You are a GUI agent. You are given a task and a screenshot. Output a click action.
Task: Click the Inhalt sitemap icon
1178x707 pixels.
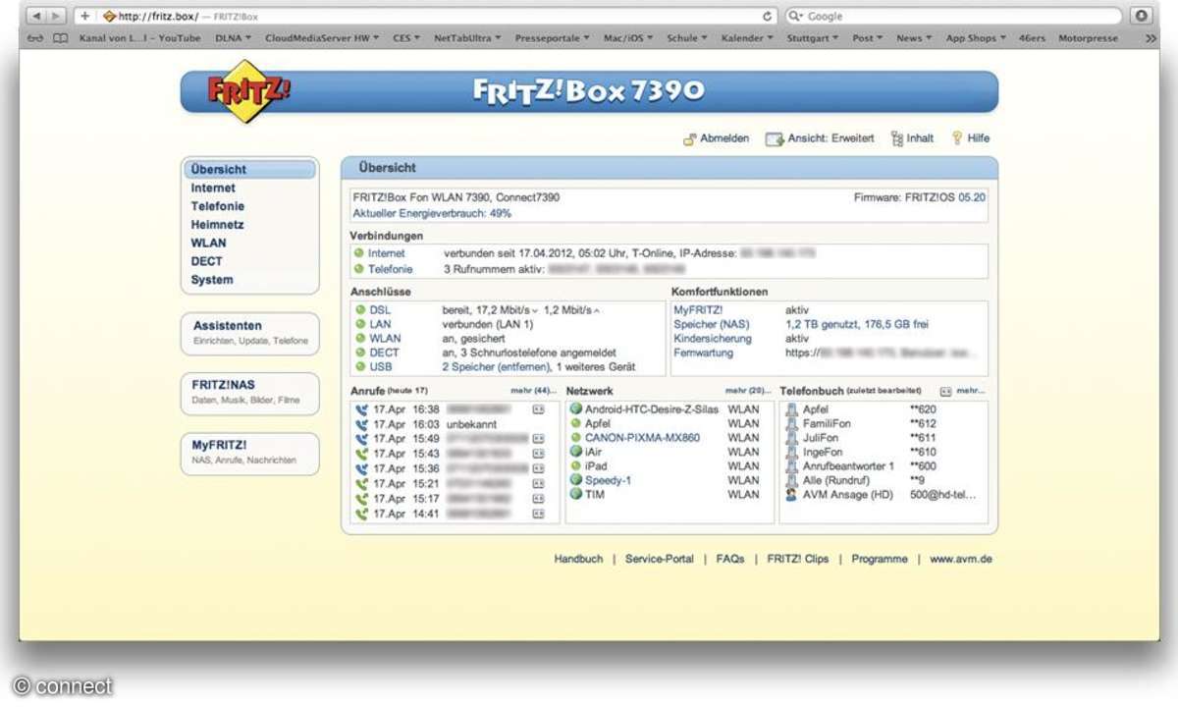(x=896, y=138)
